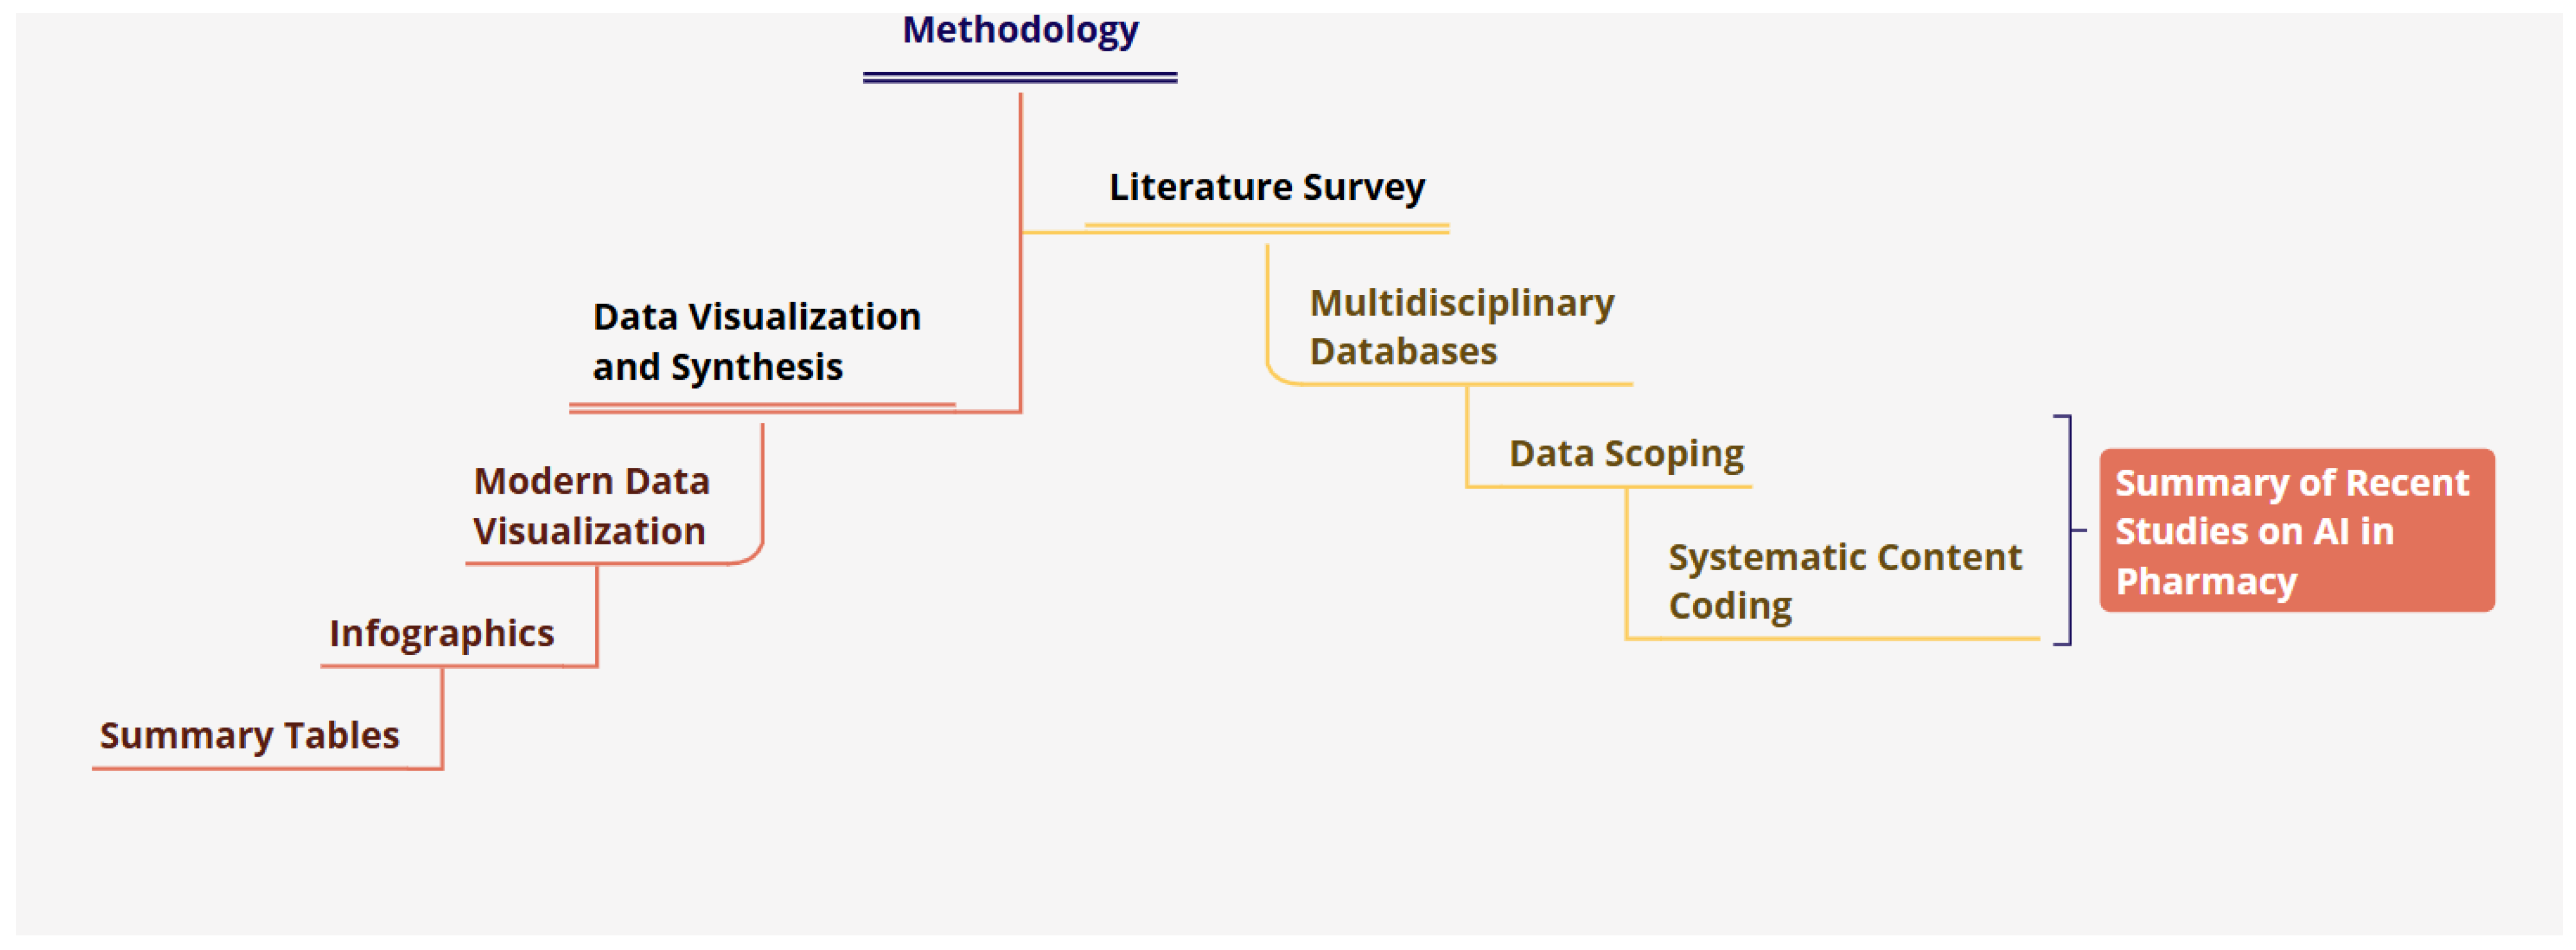Select the Data Scoping subtopic
The height and width of the screenshot is (950, 2576).
click(1625, 453)
